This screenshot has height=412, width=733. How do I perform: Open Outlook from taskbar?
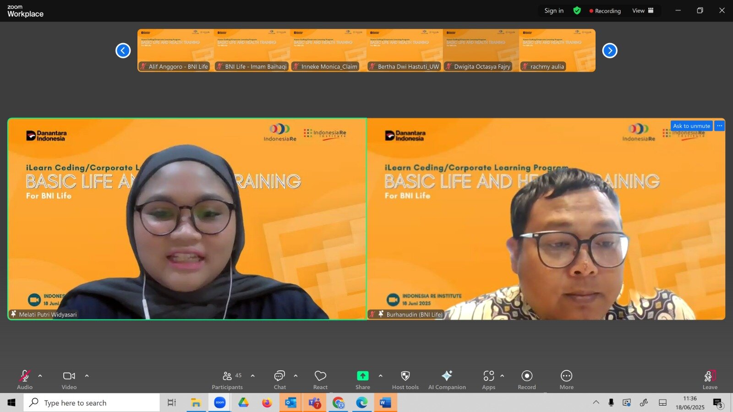(x=291, y=403)
